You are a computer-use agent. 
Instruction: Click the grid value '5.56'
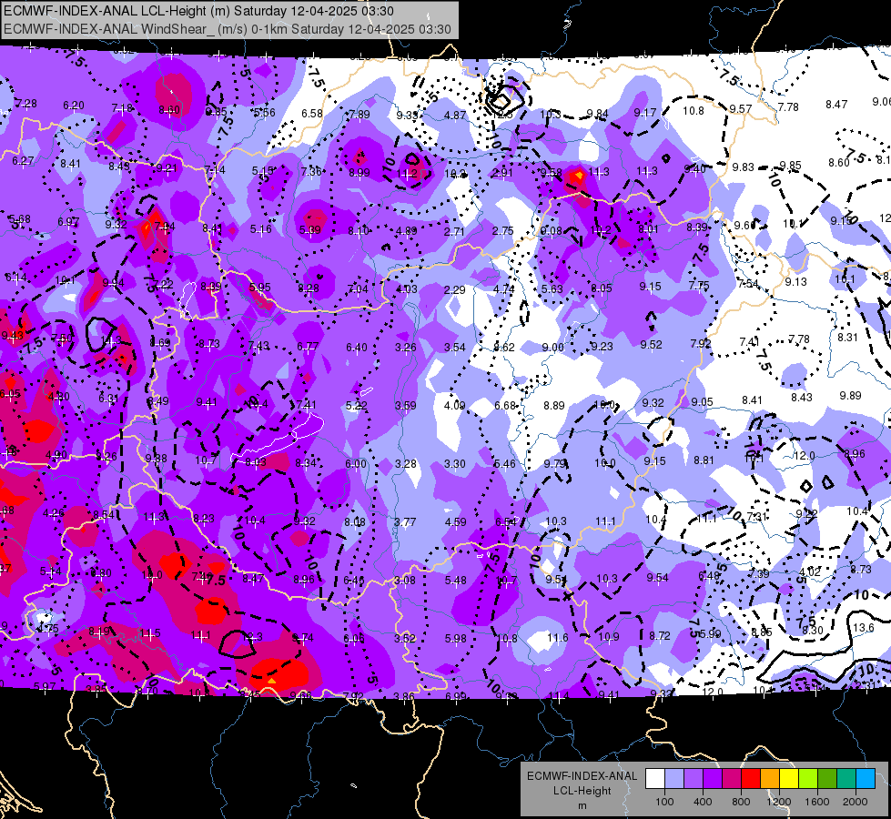click(264, 113)
